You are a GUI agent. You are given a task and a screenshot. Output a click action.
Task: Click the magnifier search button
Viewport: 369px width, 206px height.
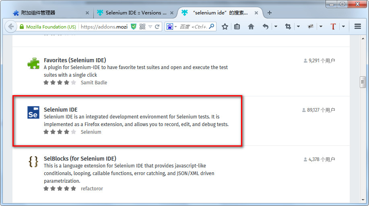pyautogui.click(x=212, y=27)
